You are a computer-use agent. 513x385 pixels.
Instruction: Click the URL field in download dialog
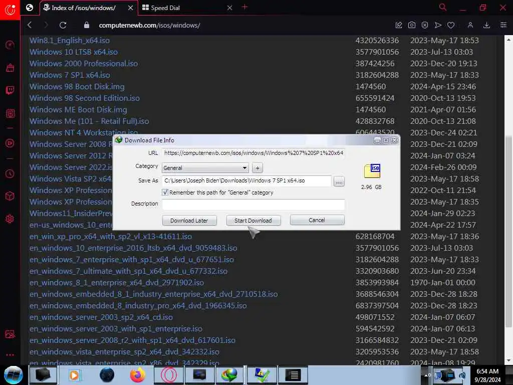[253, 153]
